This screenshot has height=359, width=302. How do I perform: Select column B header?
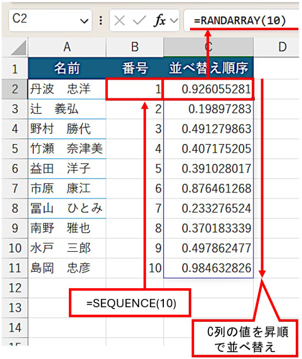tap(135, 47)
